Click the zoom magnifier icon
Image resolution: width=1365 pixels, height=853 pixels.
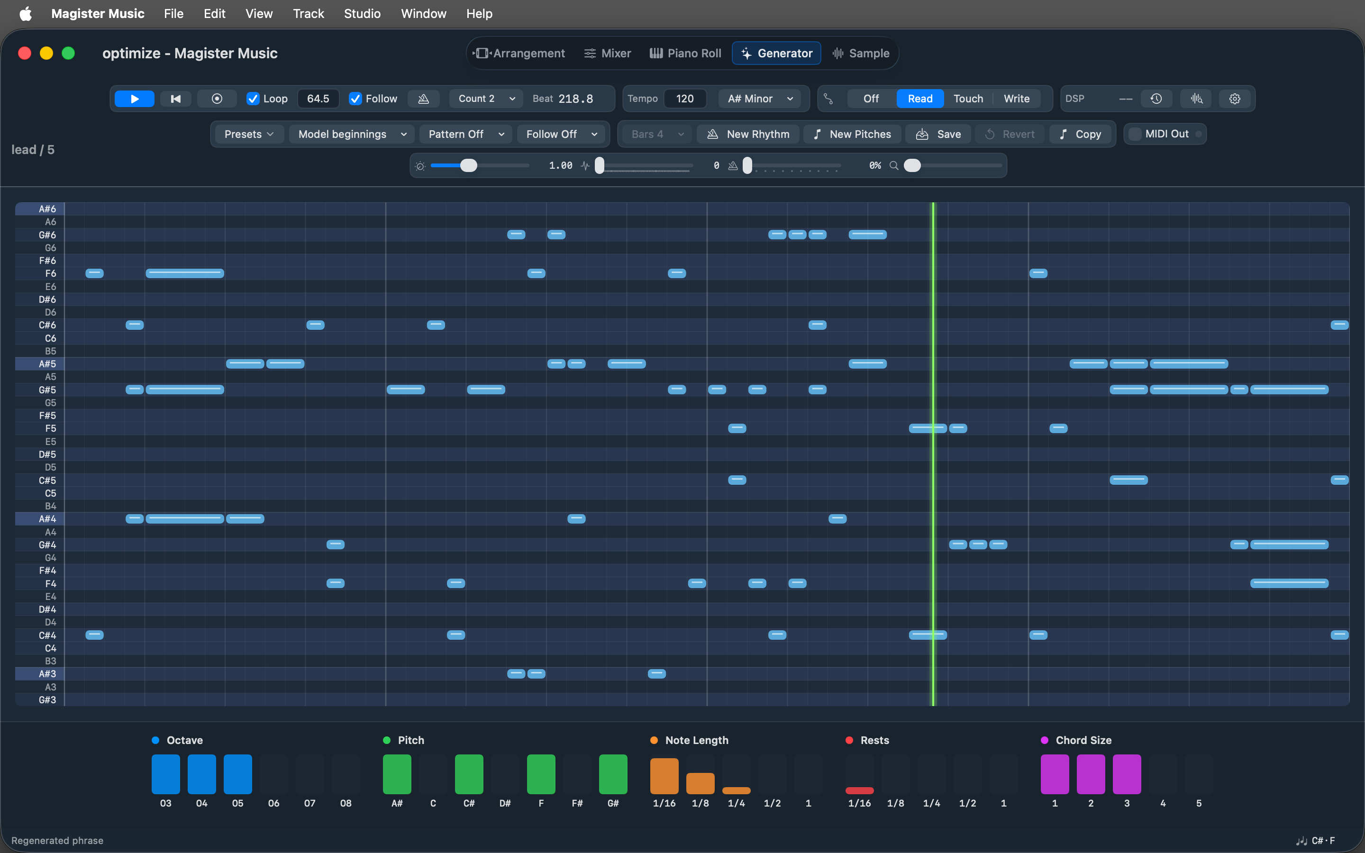tap(894, 166)
